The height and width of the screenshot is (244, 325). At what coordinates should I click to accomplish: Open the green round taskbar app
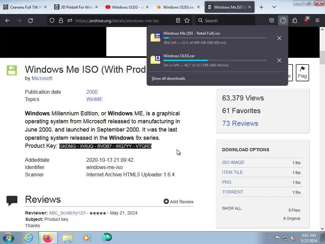pyautogui.click(x=107, y=237)
